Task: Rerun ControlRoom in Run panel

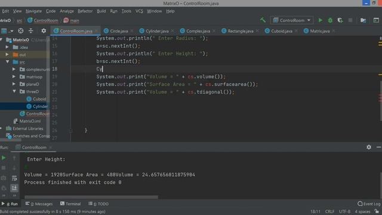Action: pyautogui.click(x=4, y=158)
